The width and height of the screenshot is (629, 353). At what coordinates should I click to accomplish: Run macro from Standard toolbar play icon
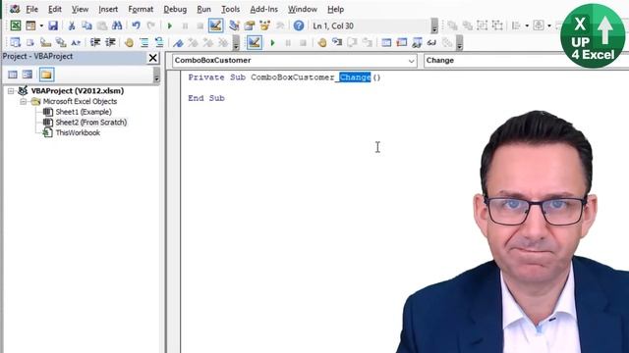coord(170,26)
